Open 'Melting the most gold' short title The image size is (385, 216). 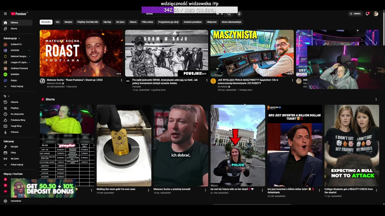click(x=116, y=189)
